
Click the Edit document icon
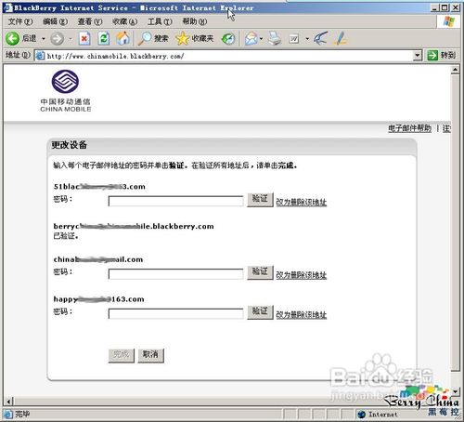(x=293, y=39)
